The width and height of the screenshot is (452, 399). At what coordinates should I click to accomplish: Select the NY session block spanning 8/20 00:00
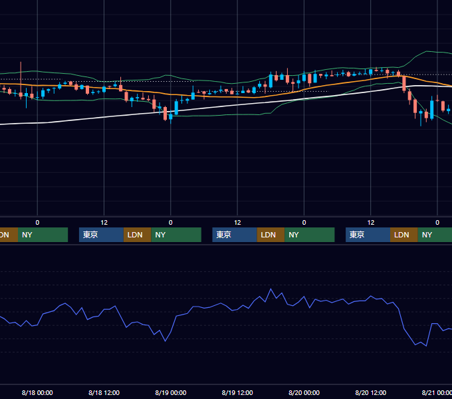[x=310, y=235]
